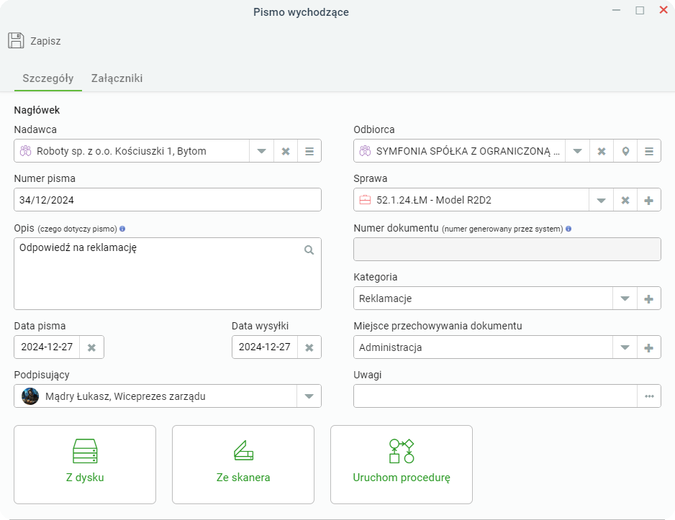This screenshot has width=675, height=520.
Task: Click the Uruchom procedurę button
Action: click(x=402, y=465)
